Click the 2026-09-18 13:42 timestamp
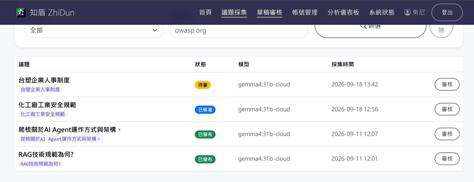This screenshot has width=474, height=182. [355, 84]
